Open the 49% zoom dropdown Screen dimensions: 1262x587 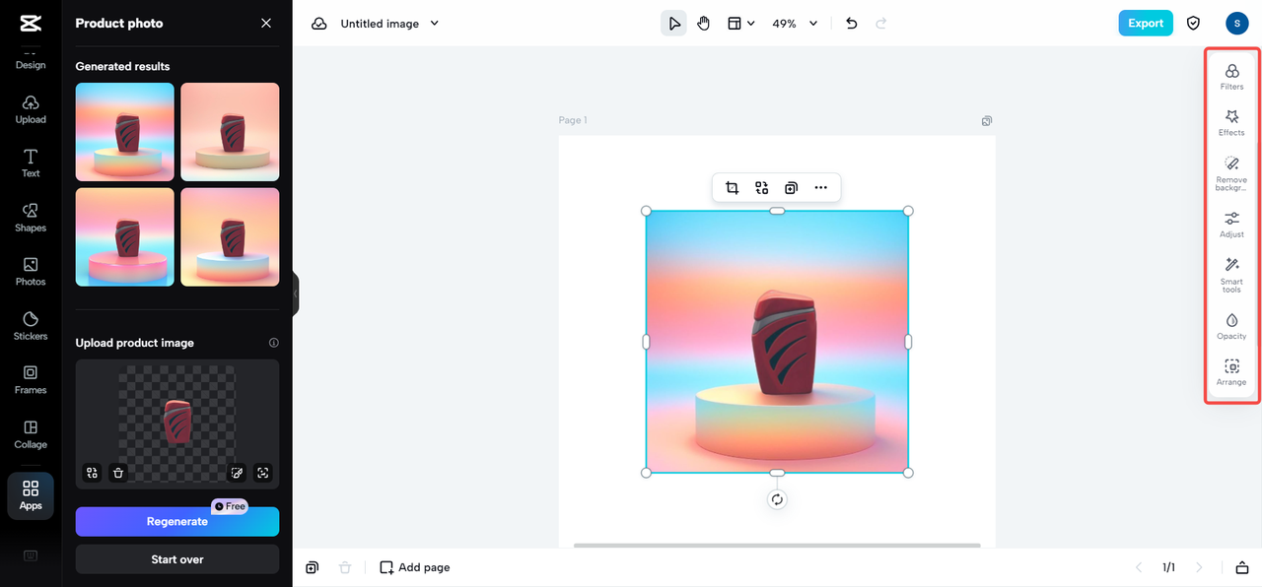coord(795,24)
